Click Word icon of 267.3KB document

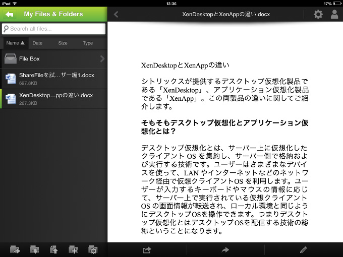(x=11, y=99)
